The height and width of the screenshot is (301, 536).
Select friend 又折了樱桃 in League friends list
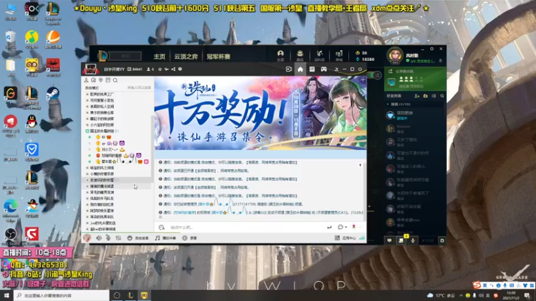[415, 142]
